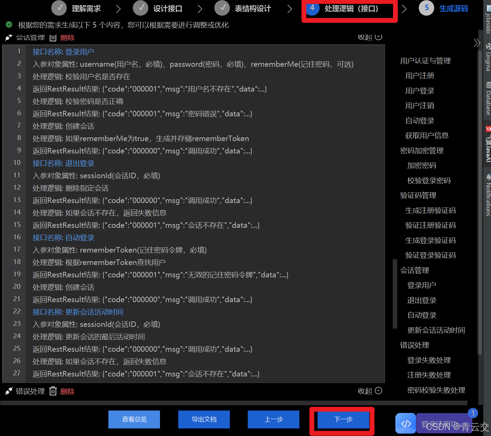Screen dimensions: 491x436
Task: Select 密码校验失败处理 in the outline
Action: (436, 390)
